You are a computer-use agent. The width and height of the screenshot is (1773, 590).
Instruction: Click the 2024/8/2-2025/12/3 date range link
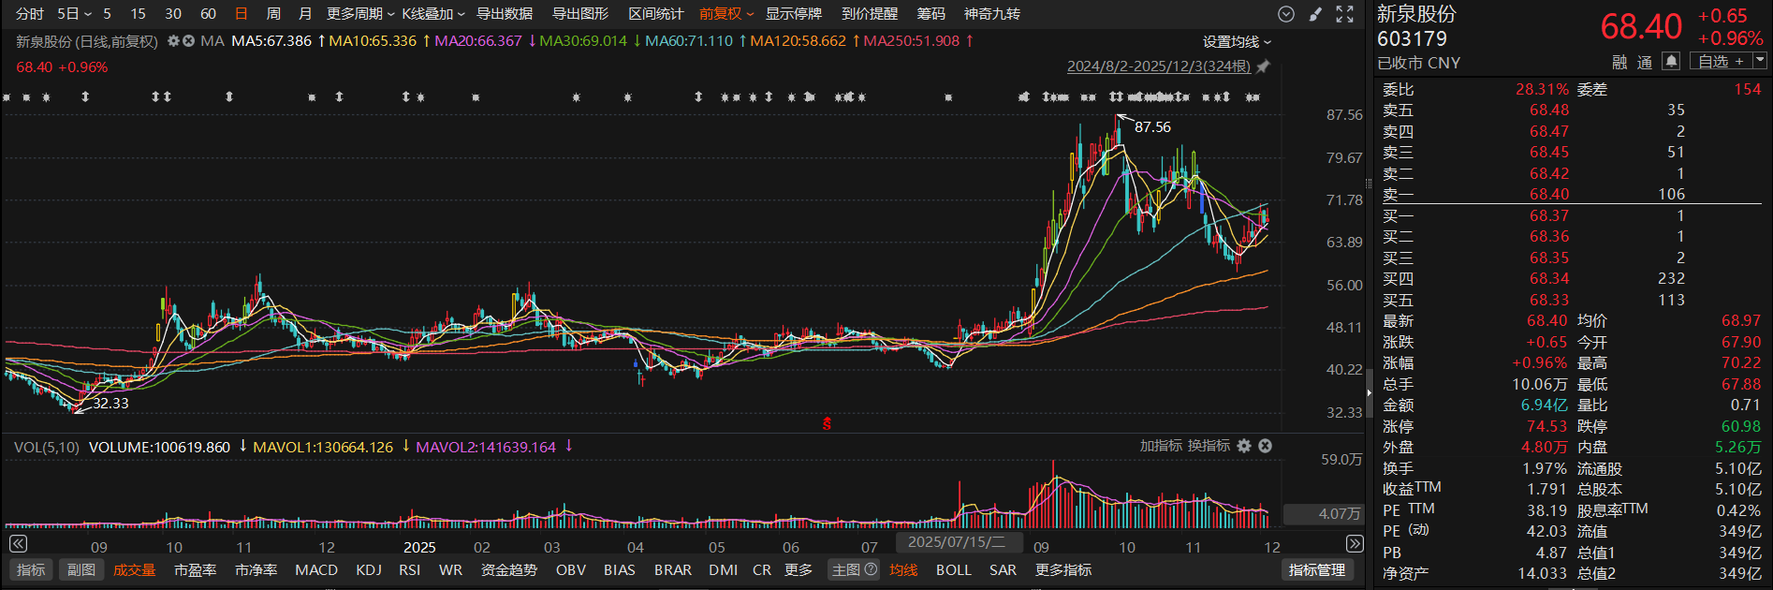click(x=1158, y=66)
